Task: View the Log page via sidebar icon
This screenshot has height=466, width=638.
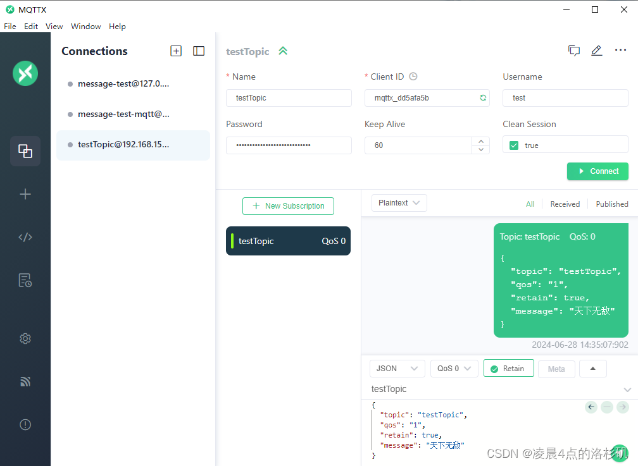Action: [25, 280]
